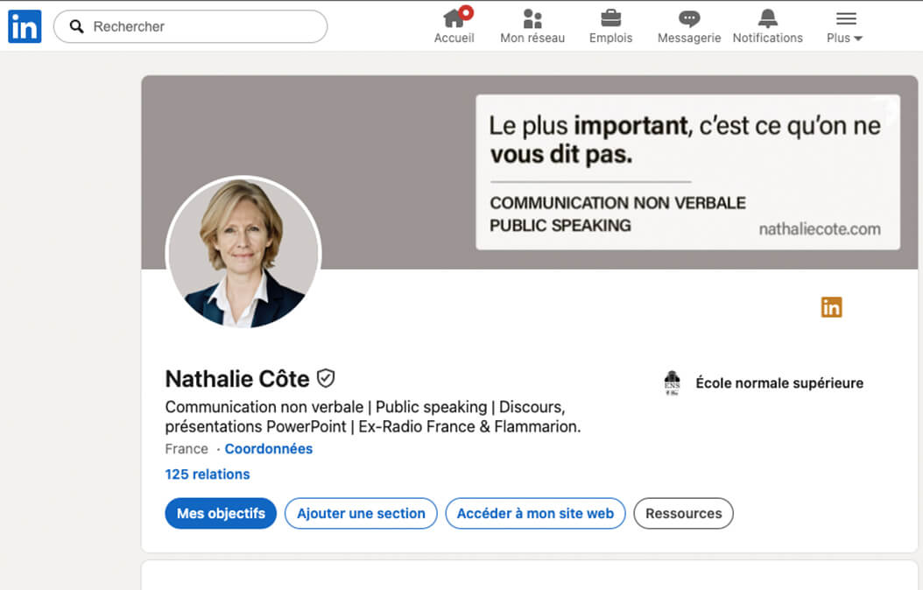Open the École normale supérieure link
The width and height of the screenshot is (923, 590).
point(779,383)
